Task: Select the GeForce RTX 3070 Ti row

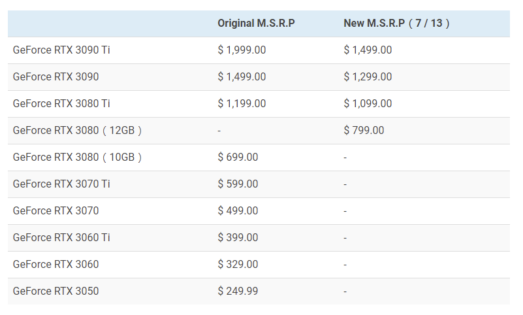Action: point(61,184)
